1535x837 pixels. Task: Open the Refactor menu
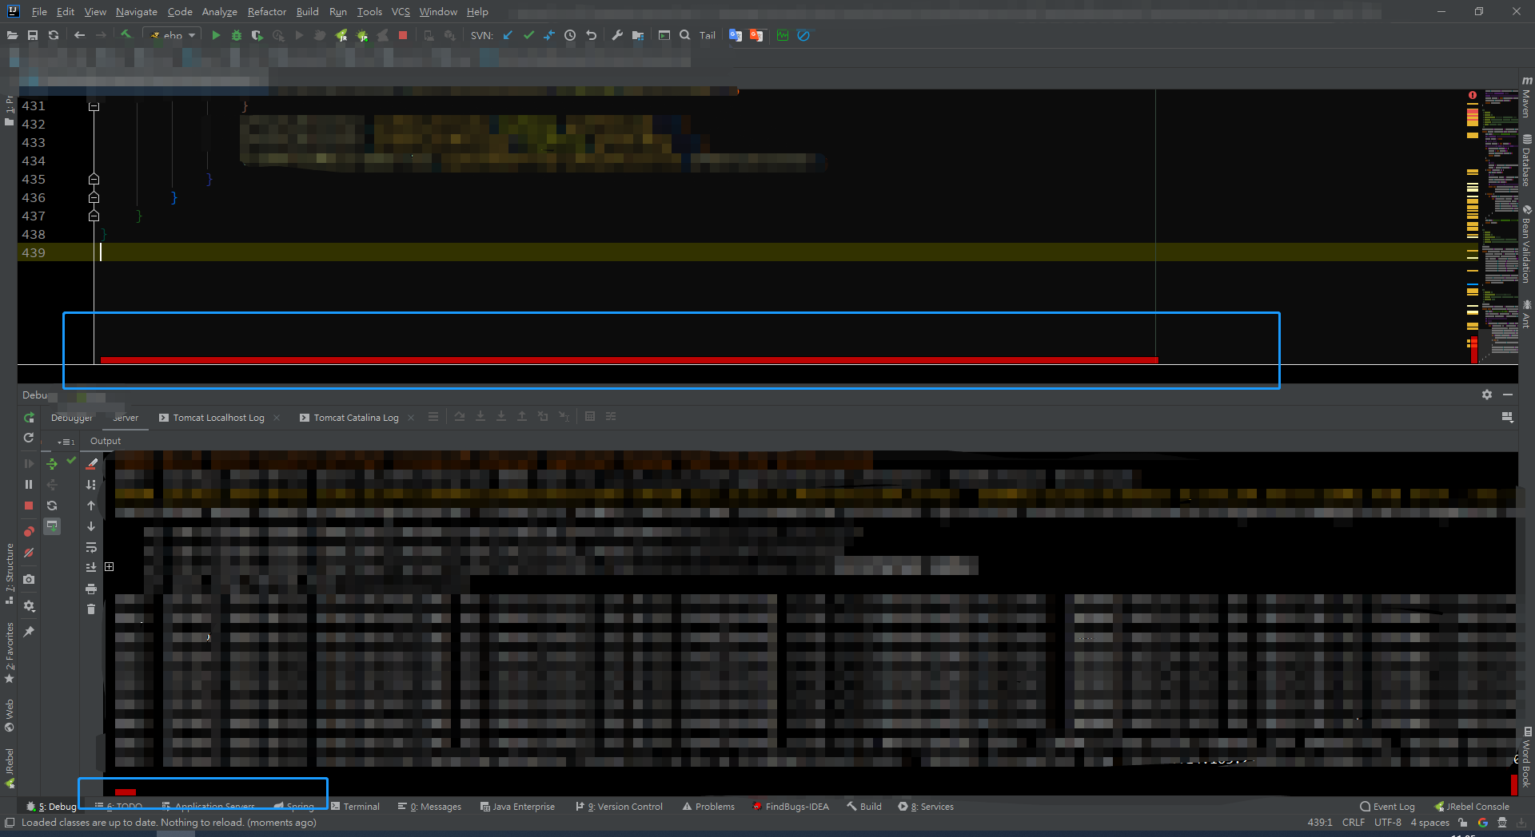coord(267,12)
